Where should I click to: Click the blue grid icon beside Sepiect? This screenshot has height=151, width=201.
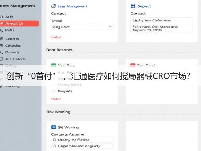133,6
